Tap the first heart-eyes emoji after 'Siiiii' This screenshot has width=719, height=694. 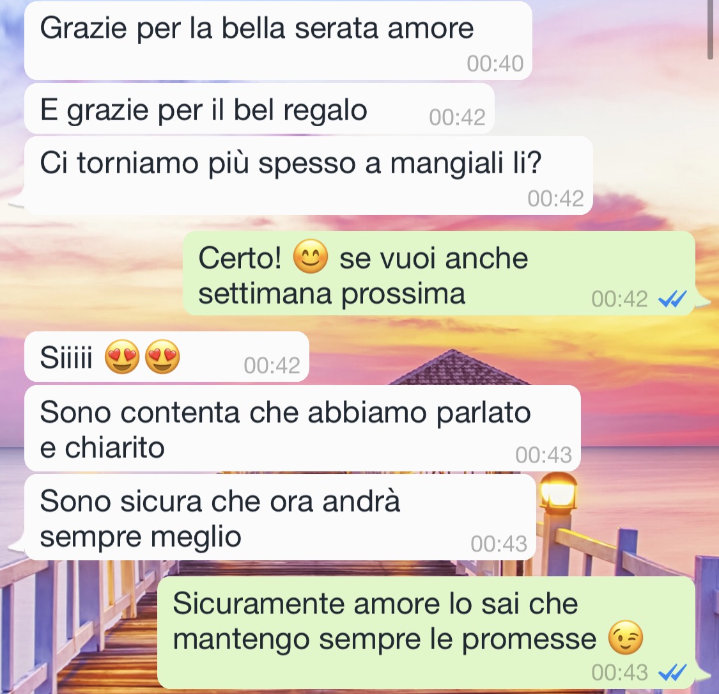coord(122,357)
